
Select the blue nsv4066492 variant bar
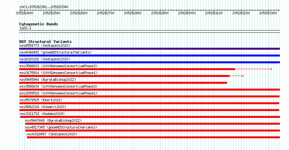tap(149, 56)
